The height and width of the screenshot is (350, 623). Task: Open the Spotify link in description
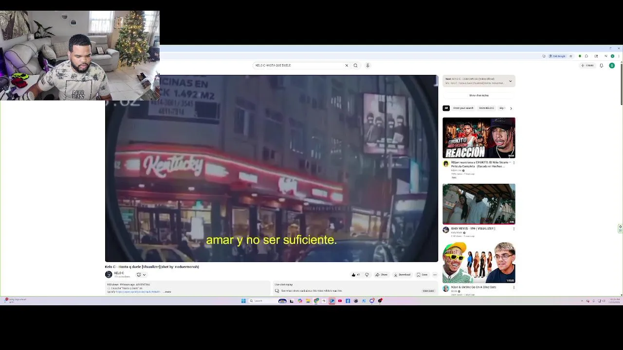(138, 292)
